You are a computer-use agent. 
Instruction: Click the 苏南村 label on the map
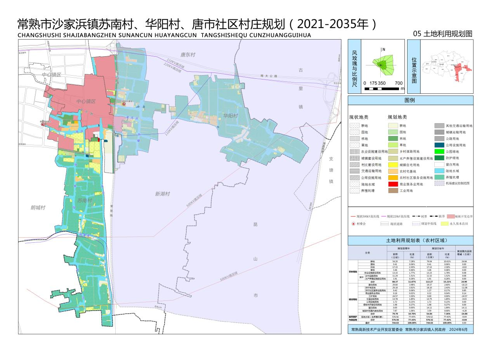84,200
